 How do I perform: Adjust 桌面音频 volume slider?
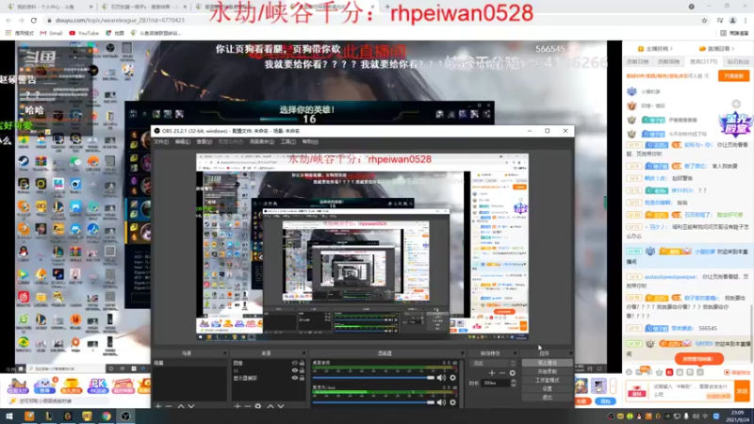click(x=373, y=378)
